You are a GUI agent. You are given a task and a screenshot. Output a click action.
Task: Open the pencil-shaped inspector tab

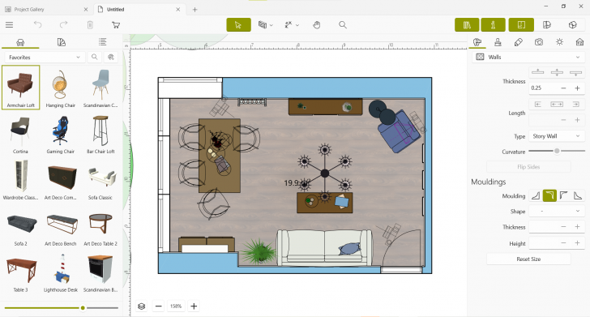click(x=519, y=42)
